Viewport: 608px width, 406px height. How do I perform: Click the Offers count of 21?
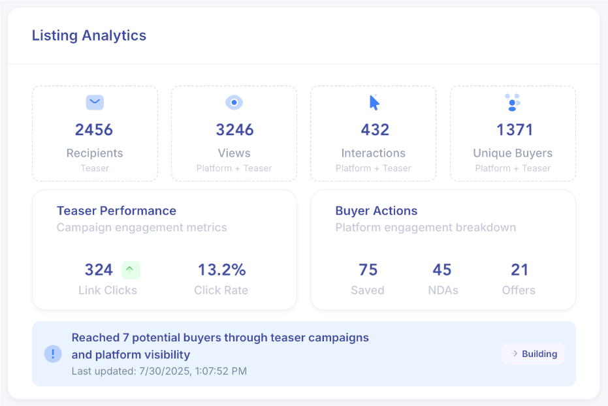pyautogui.click(x=519, y=269)
